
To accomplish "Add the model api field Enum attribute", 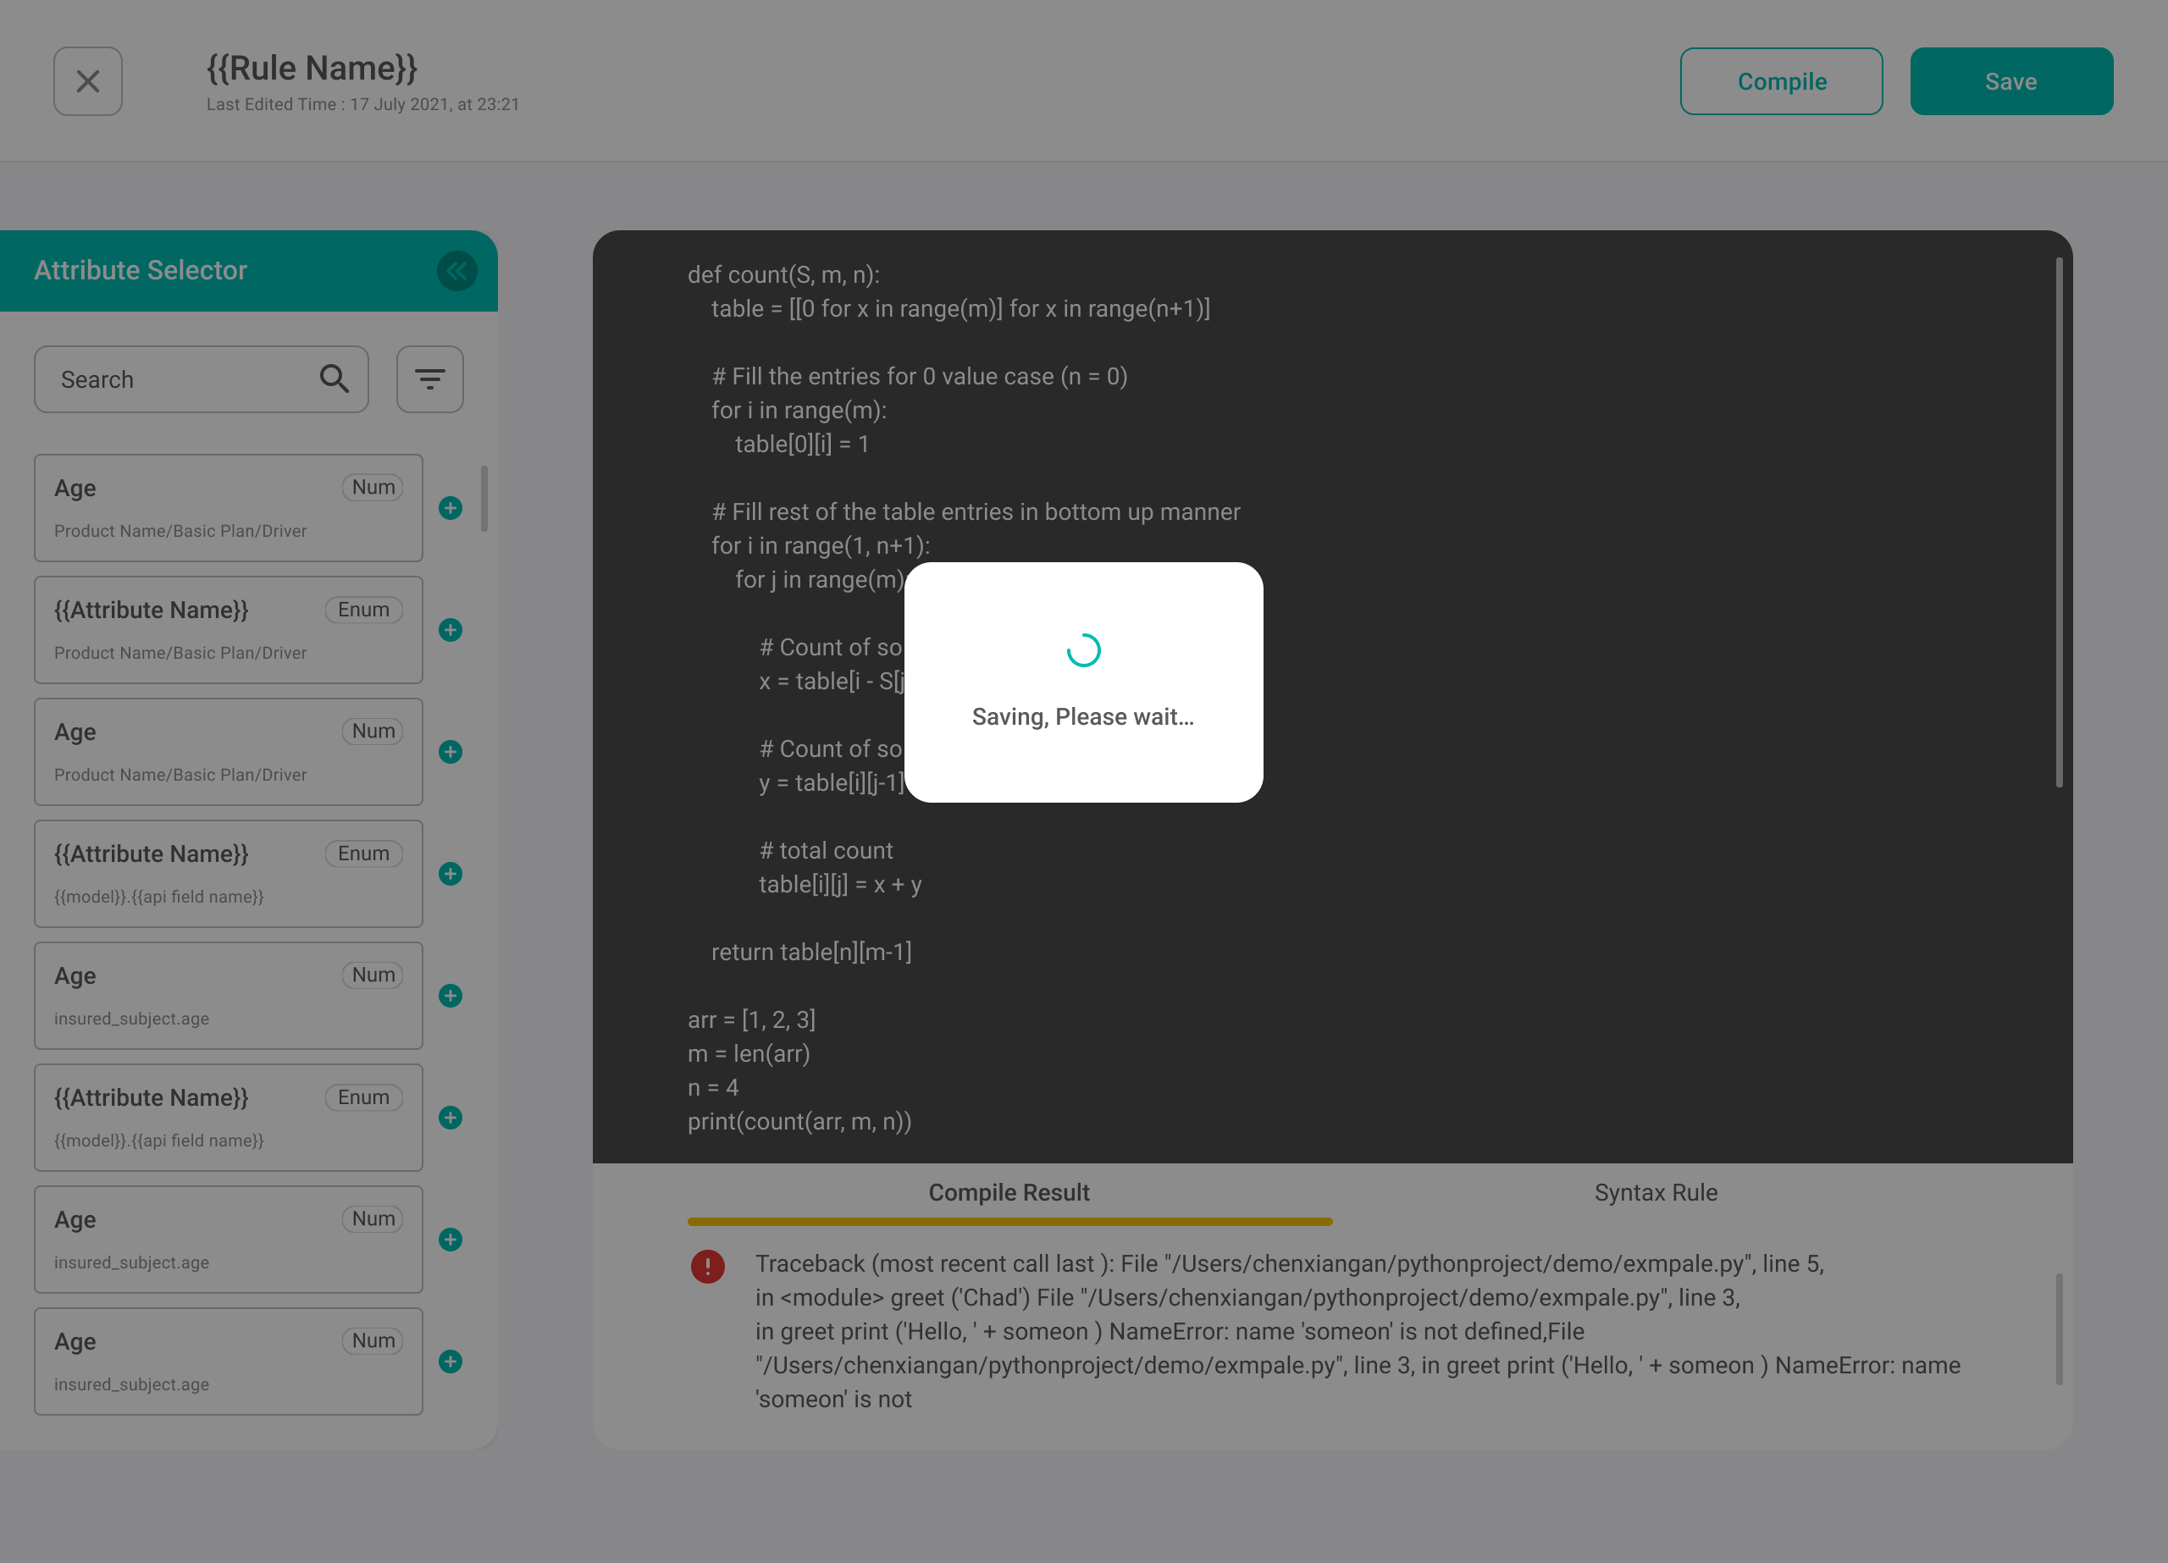I will [451, 874].
